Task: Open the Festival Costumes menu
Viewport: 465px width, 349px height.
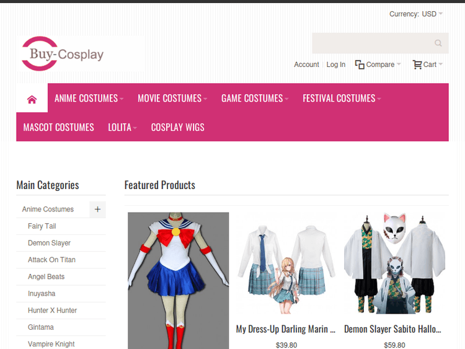Action: click(x=342, y=98)
